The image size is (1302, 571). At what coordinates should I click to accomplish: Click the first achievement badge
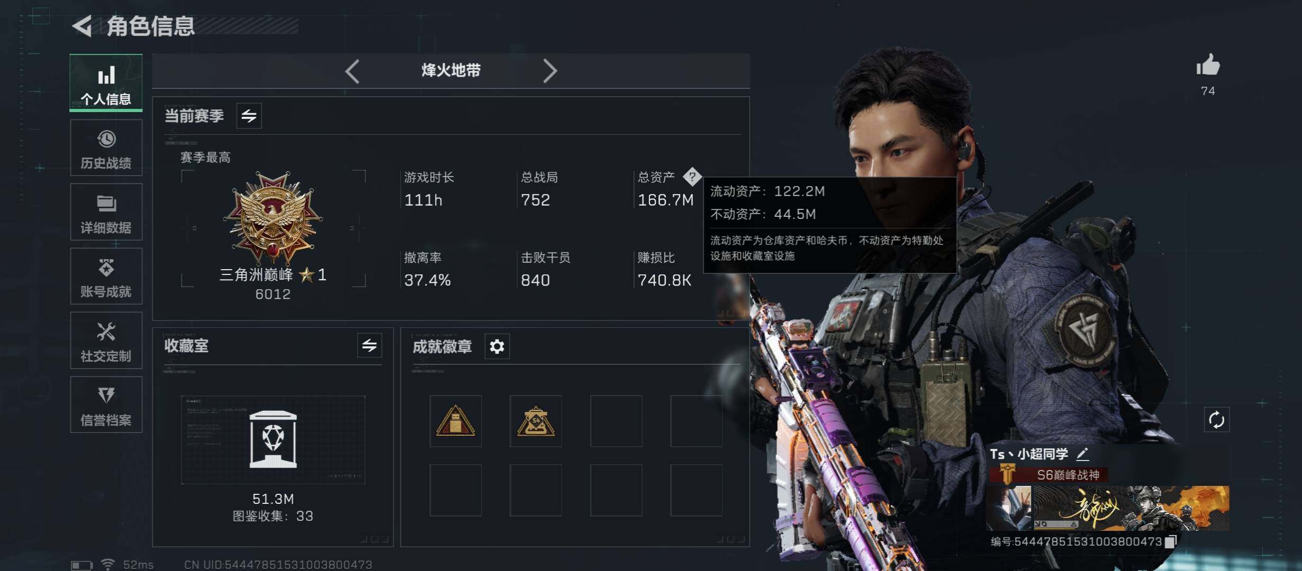click(455, 421)
